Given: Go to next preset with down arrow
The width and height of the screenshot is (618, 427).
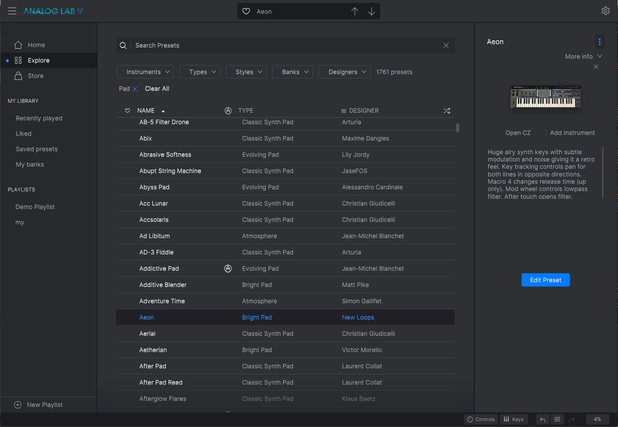Looking at the screenshot, I should (x=371, y=12).
